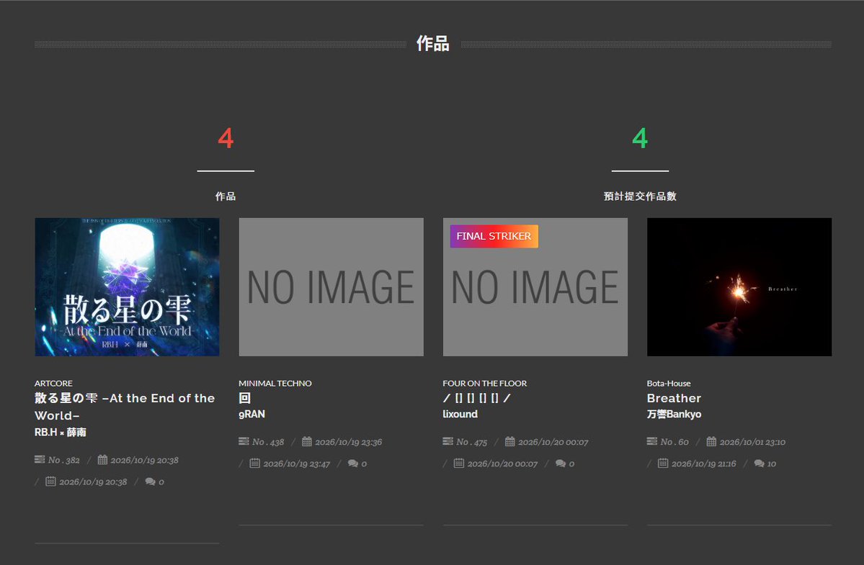864x565 pixels.
Task: Click the calendar icon beside 2026/10/19 20:38 registration date
Action: [x=102, y=459]
